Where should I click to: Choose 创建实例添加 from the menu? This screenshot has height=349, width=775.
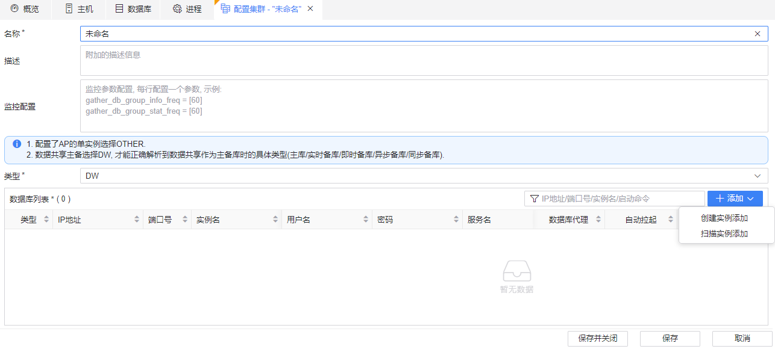(724, 218)
